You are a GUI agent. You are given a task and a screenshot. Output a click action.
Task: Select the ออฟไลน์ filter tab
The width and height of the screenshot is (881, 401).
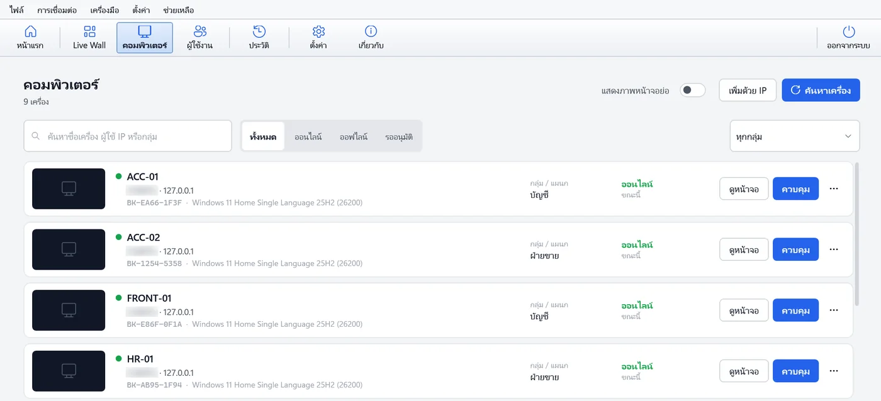tap(354, 136)
